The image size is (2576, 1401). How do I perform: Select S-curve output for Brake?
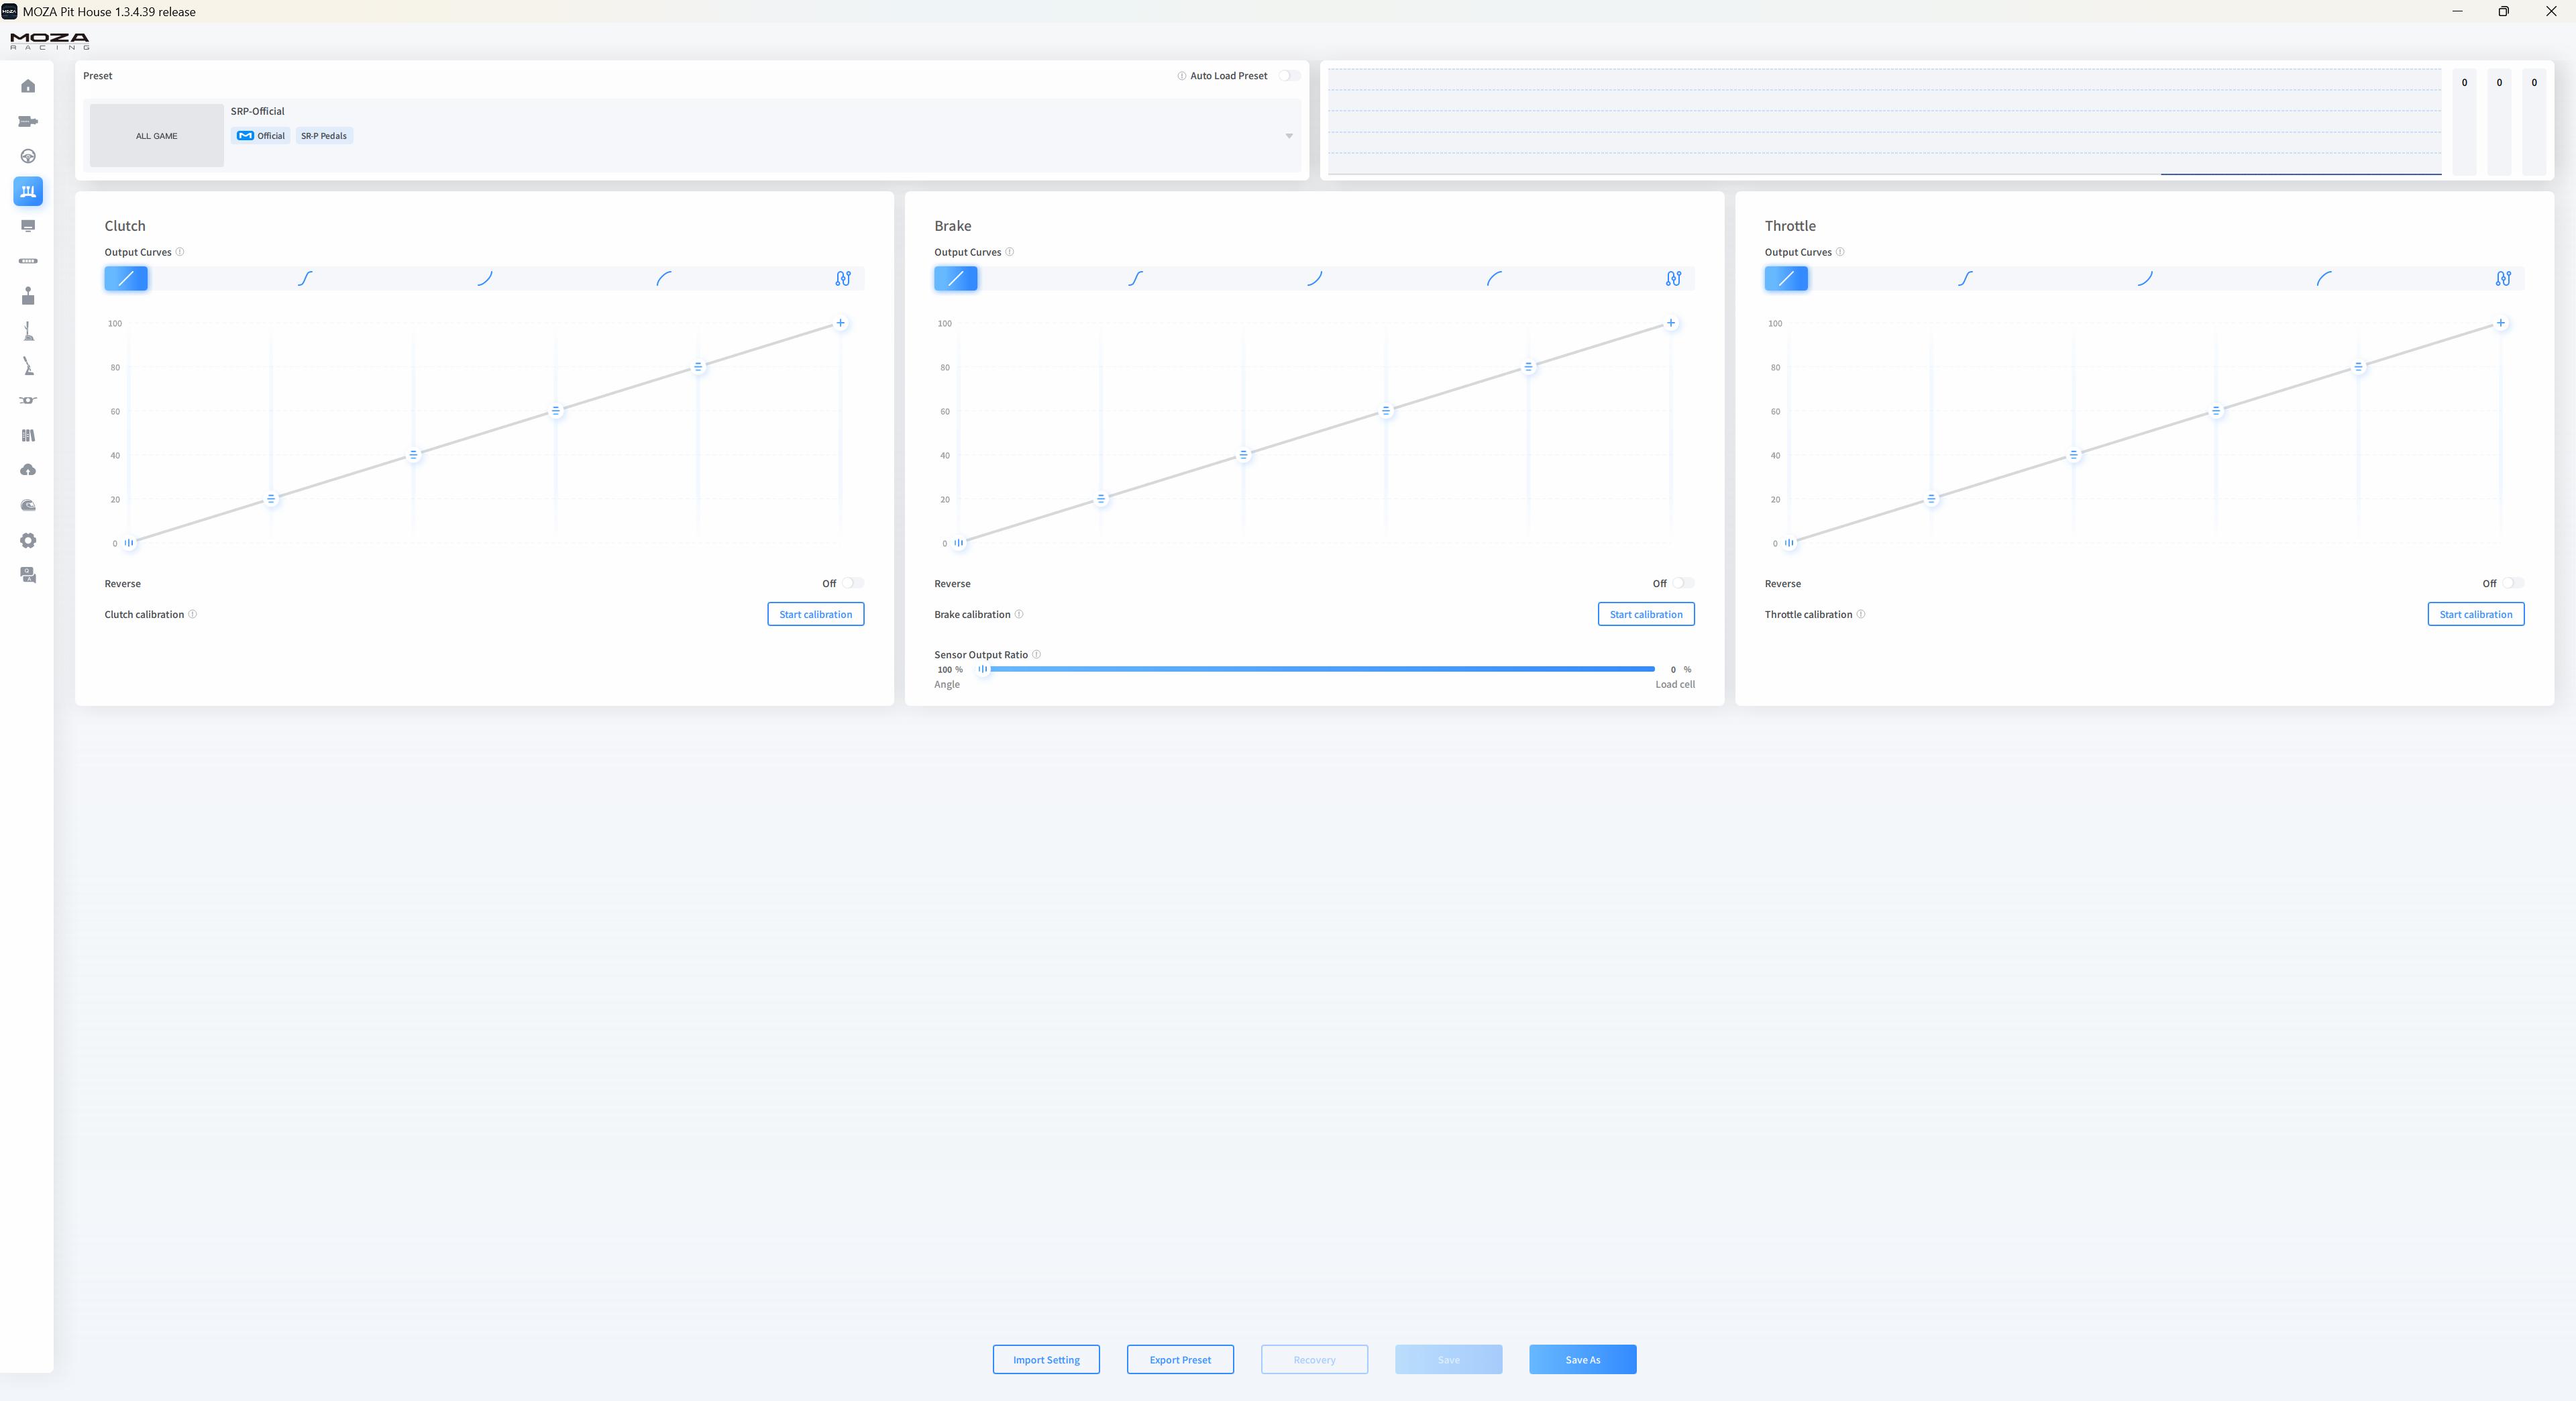[1135, 279]
